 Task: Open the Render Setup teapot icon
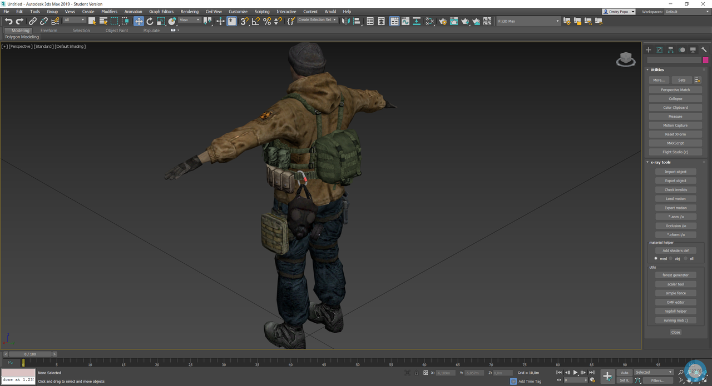click(x=443, y=21)
